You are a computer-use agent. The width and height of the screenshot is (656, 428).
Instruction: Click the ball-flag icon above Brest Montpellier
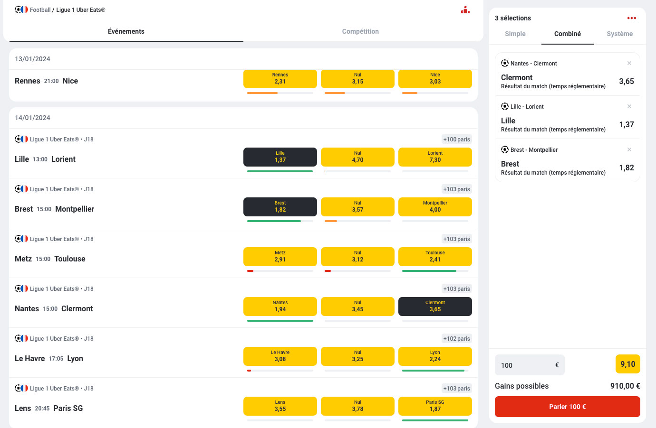pos(21,189)
